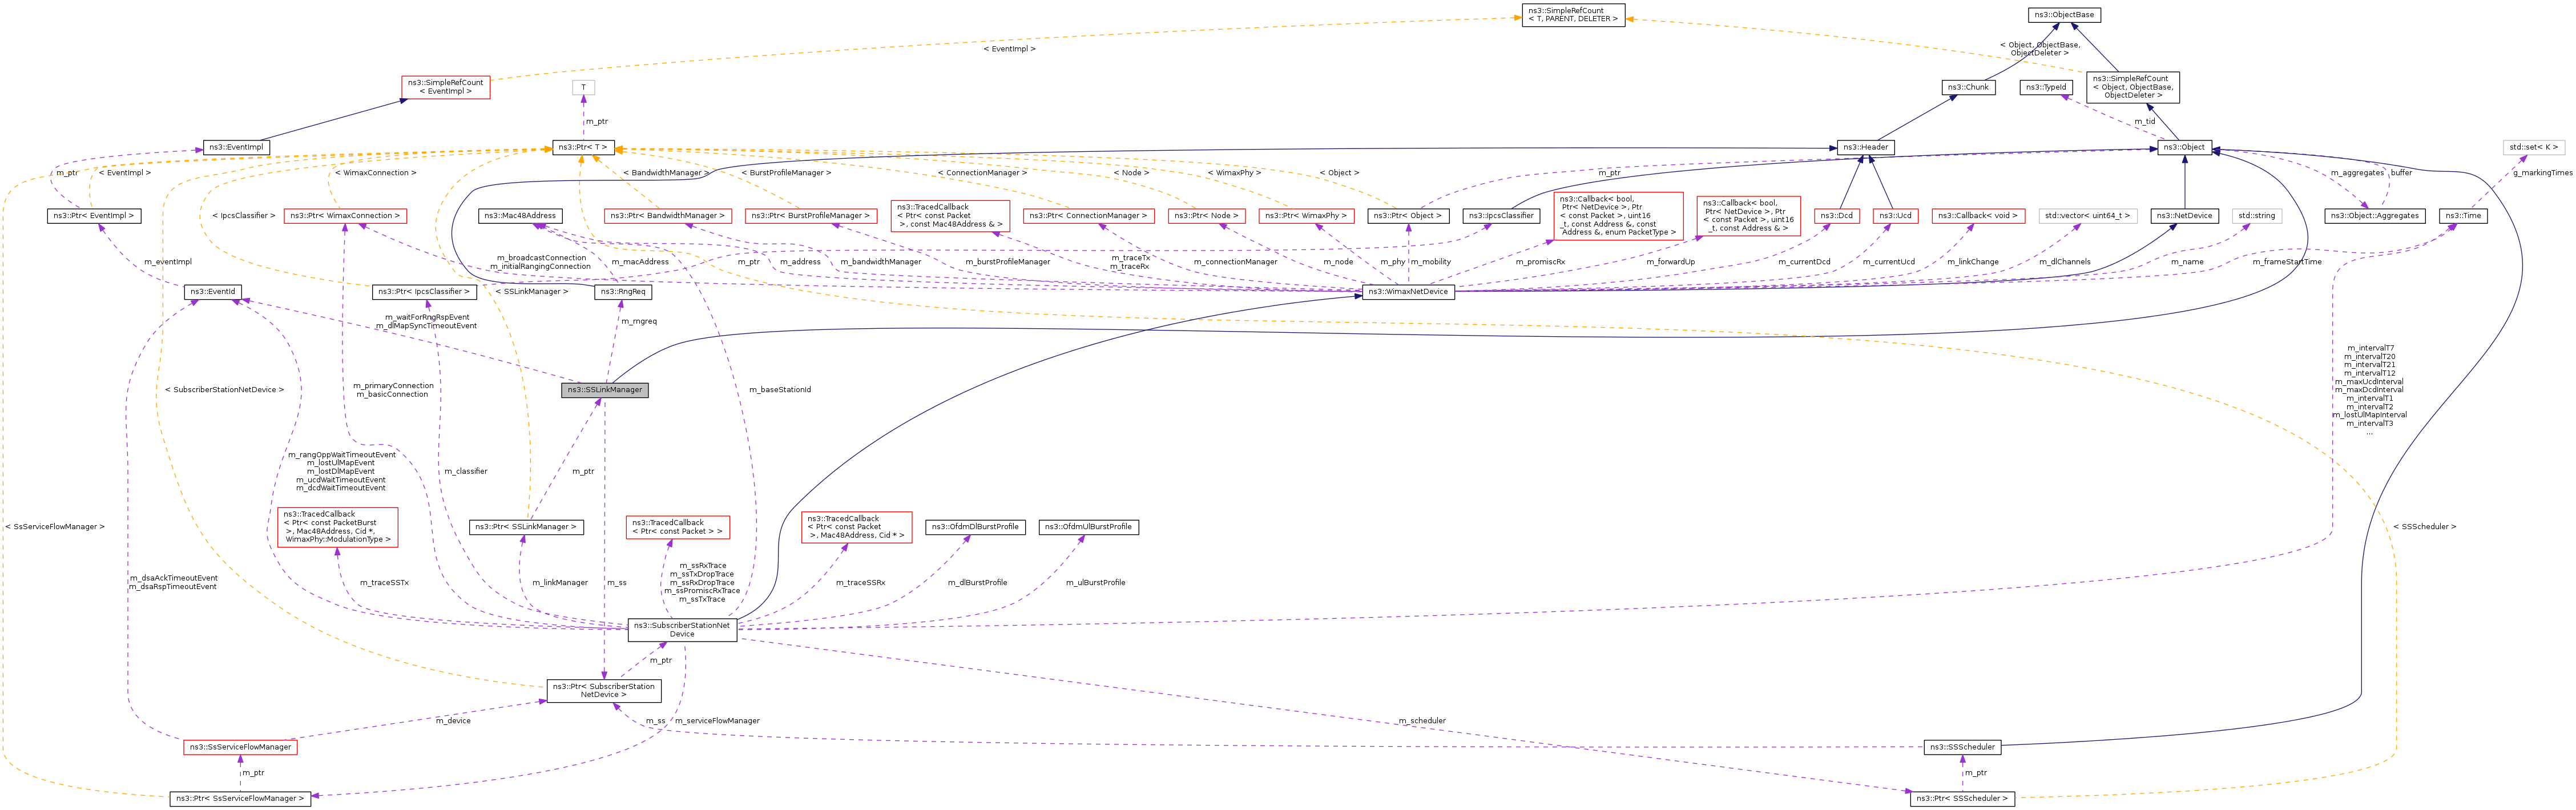Open the ns3::IpcsClassifier node
The height and width of the screenshot is (810, 2576).
tap(1501, 216)
